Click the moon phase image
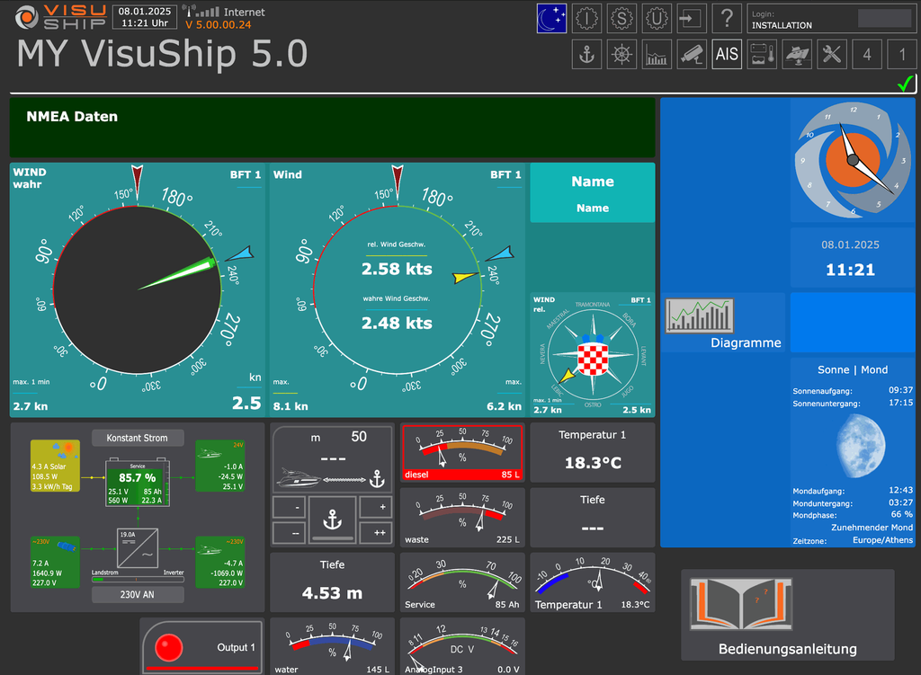 coord(861,445)
